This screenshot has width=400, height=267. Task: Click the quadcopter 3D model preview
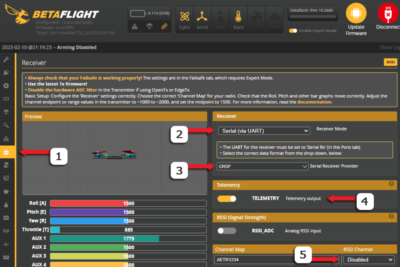(115, 154)
